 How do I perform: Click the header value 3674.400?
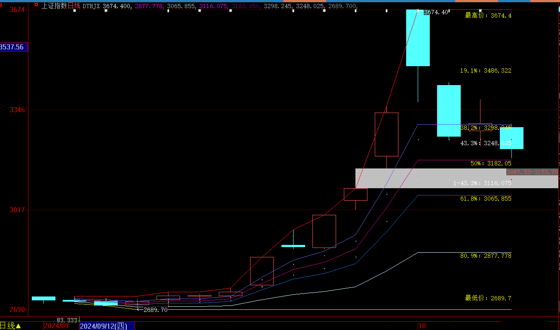coord(117,6)
